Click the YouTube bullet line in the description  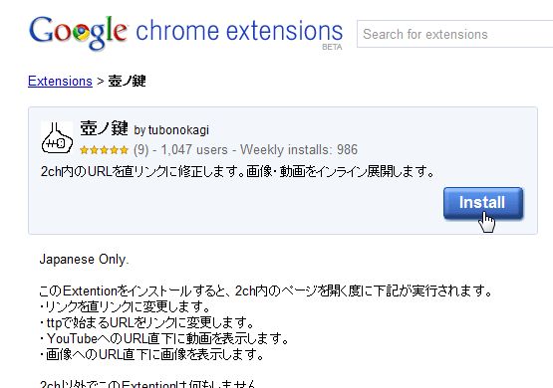164,338
